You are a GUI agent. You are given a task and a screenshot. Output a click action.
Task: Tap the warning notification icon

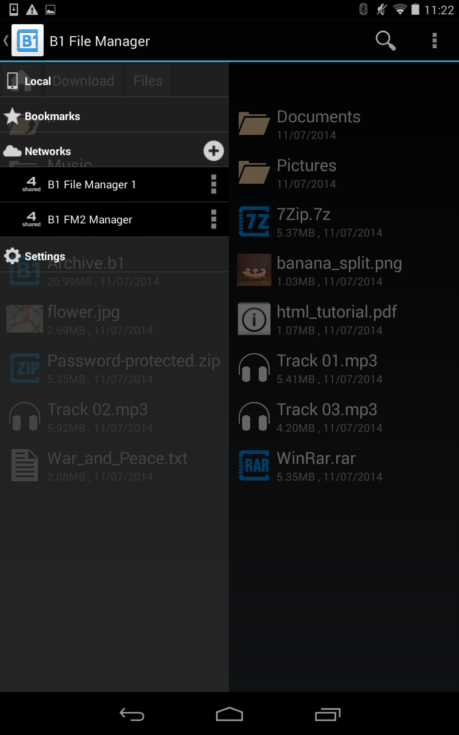(32, 10)
